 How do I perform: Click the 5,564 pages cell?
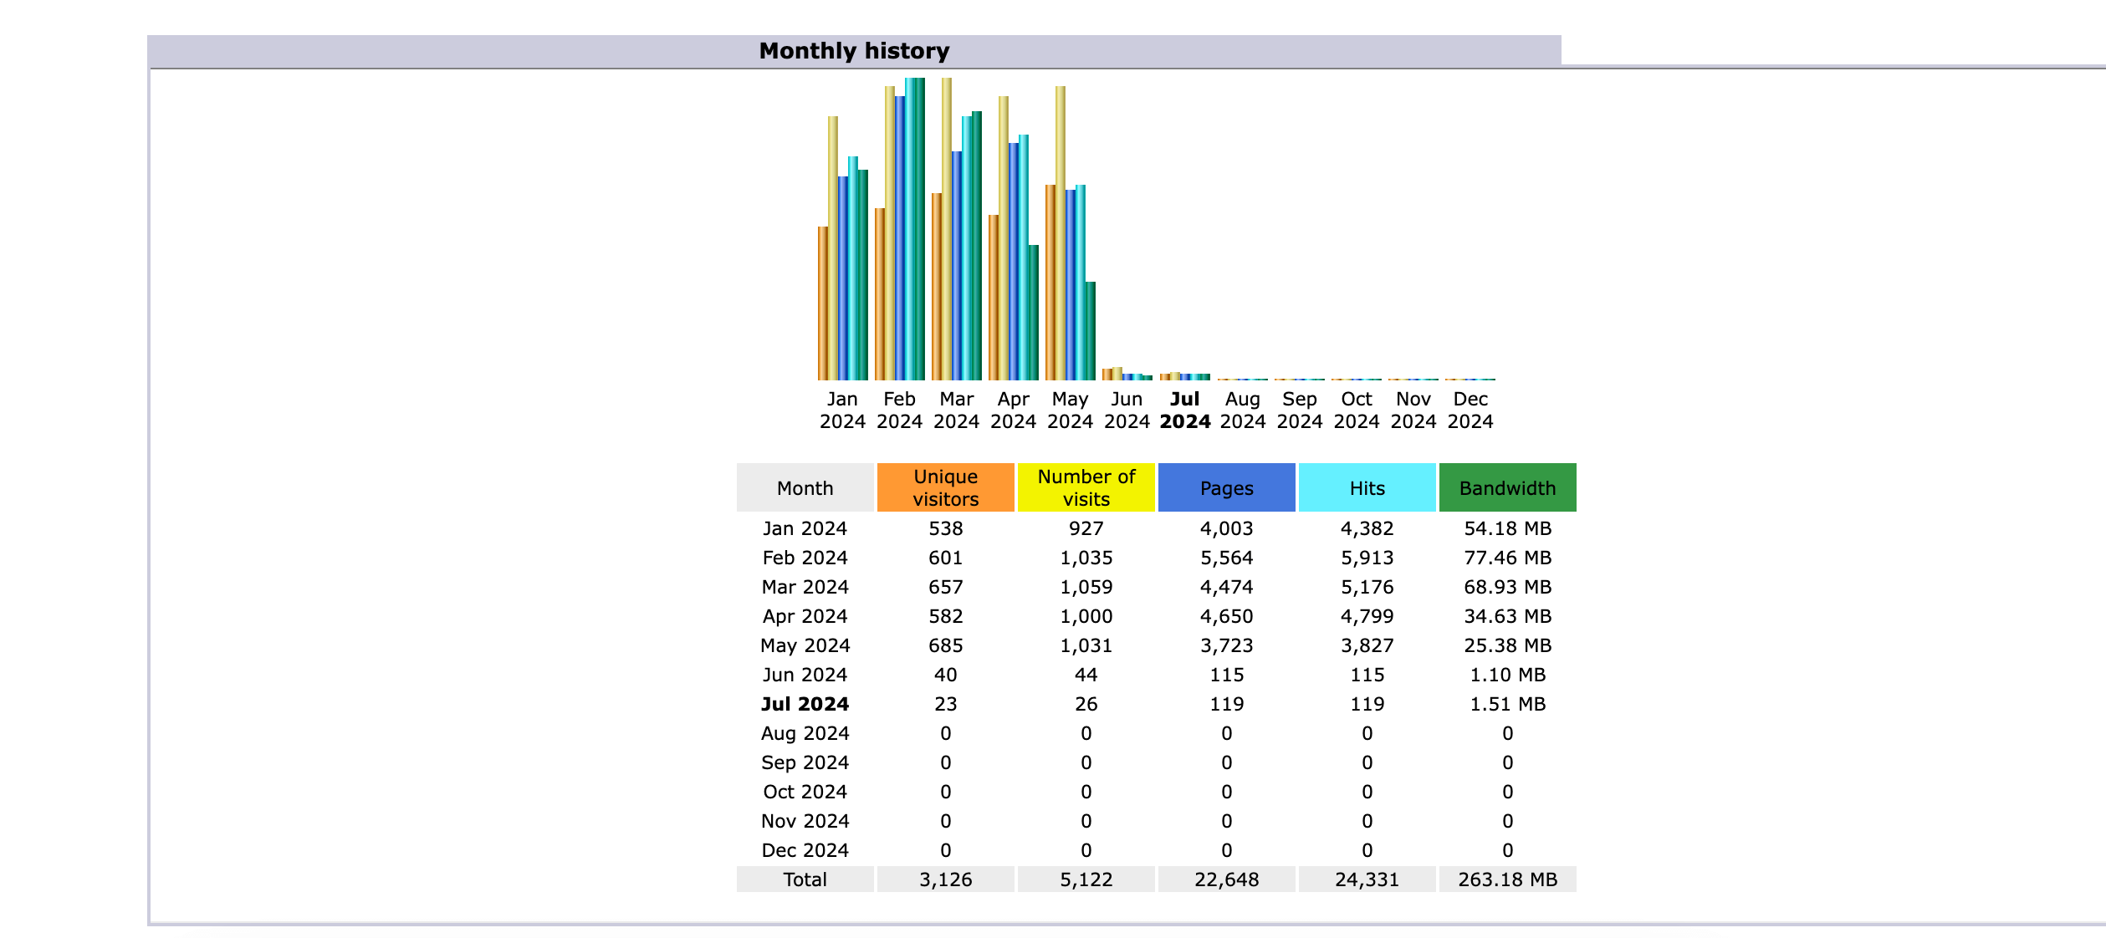pos(1227,558)
